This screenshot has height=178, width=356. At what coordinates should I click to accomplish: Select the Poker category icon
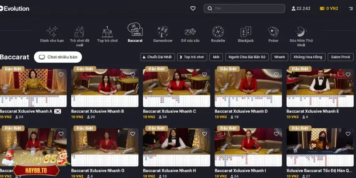click(273, 32)
